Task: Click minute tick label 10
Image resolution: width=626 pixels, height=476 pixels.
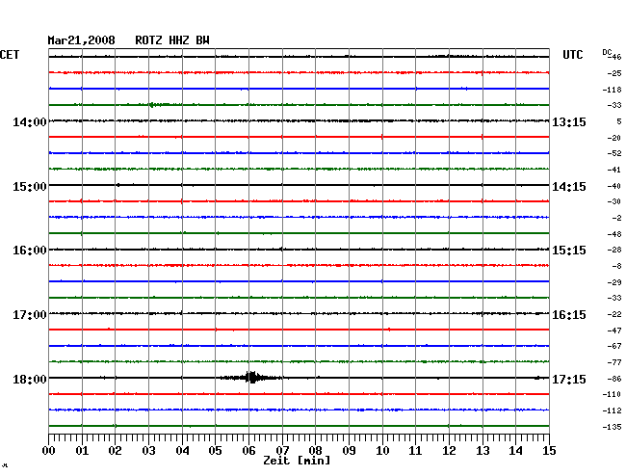Action: pyautogui.click(x=382, y=450)
